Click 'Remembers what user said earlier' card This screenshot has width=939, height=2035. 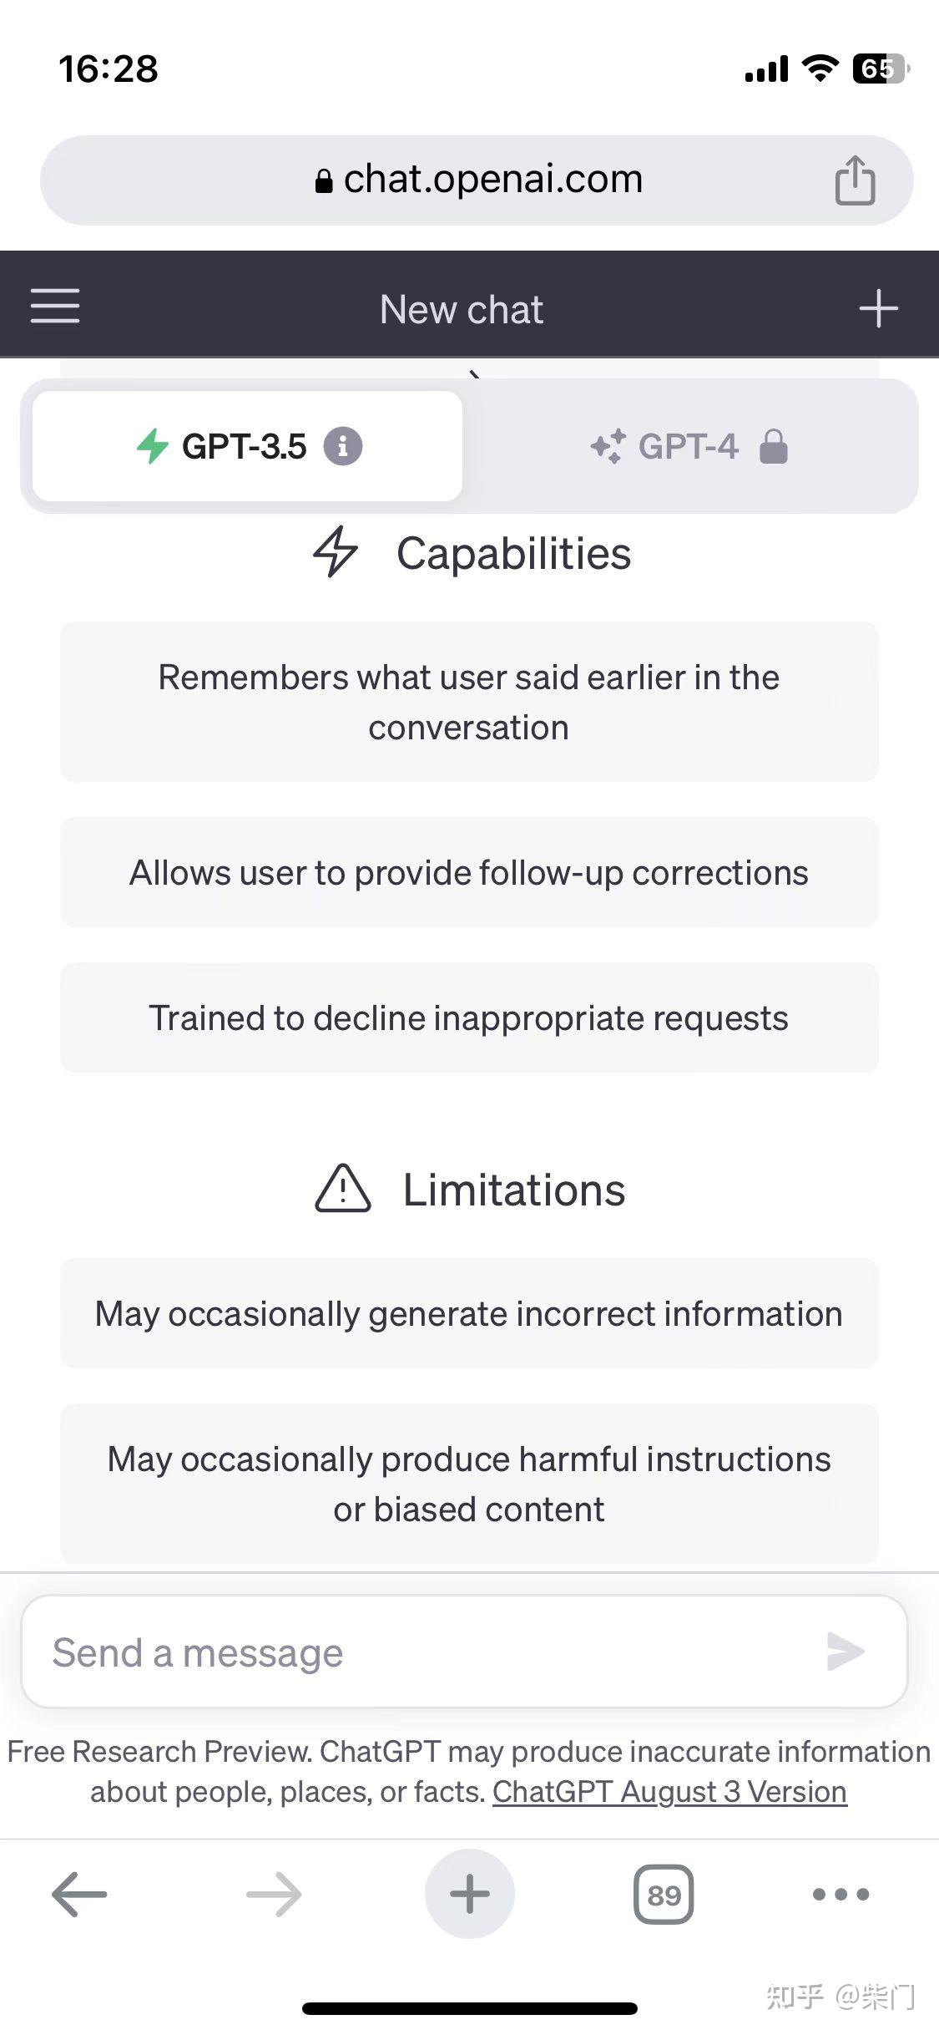coord(469,702)
